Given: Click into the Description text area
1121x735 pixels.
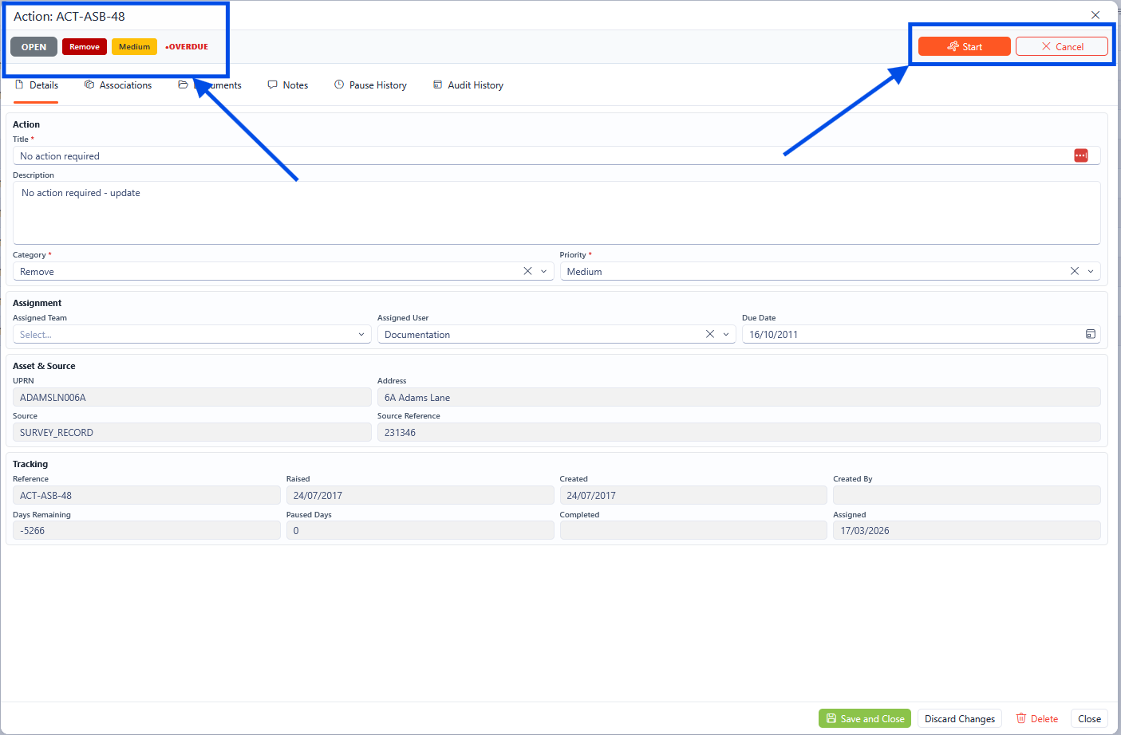Looking at the screenshot, I should tap(556, 213).
